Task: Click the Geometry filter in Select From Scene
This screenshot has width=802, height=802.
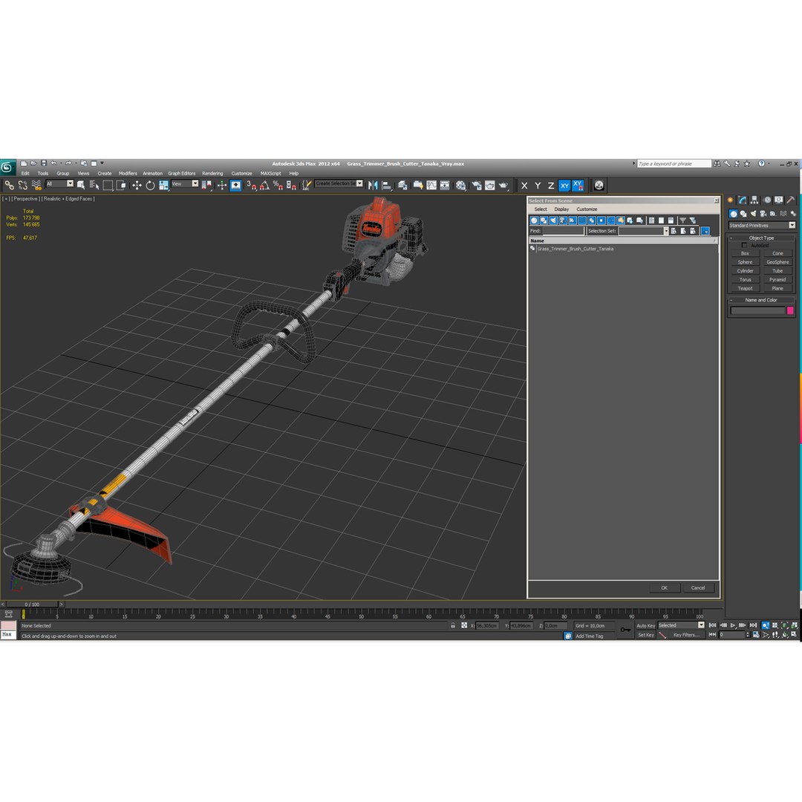Action: (534, 221)
